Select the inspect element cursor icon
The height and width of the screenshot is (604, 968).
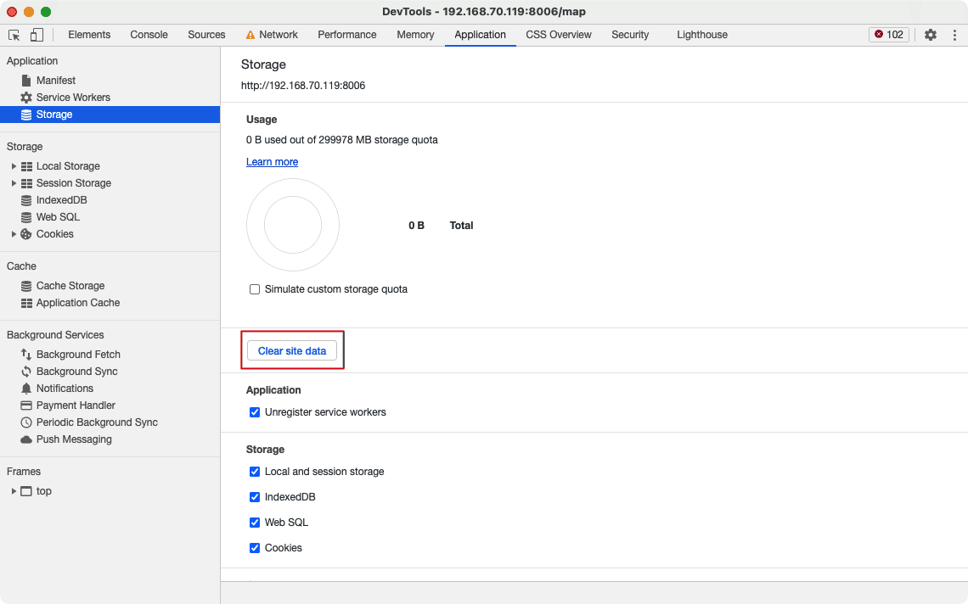click(14, 35)
